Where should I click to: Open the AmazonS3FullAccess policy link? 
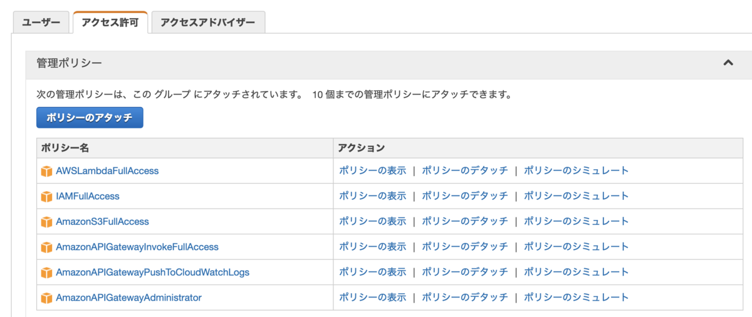pos(102,221)
